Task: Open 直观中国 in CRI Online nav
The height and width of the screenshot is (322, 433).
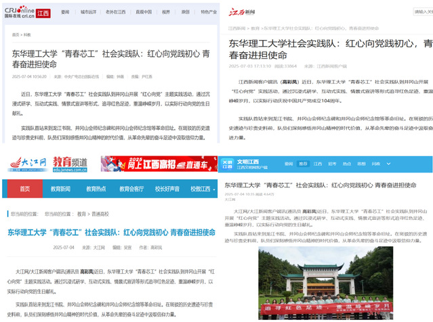Action: 144,12
